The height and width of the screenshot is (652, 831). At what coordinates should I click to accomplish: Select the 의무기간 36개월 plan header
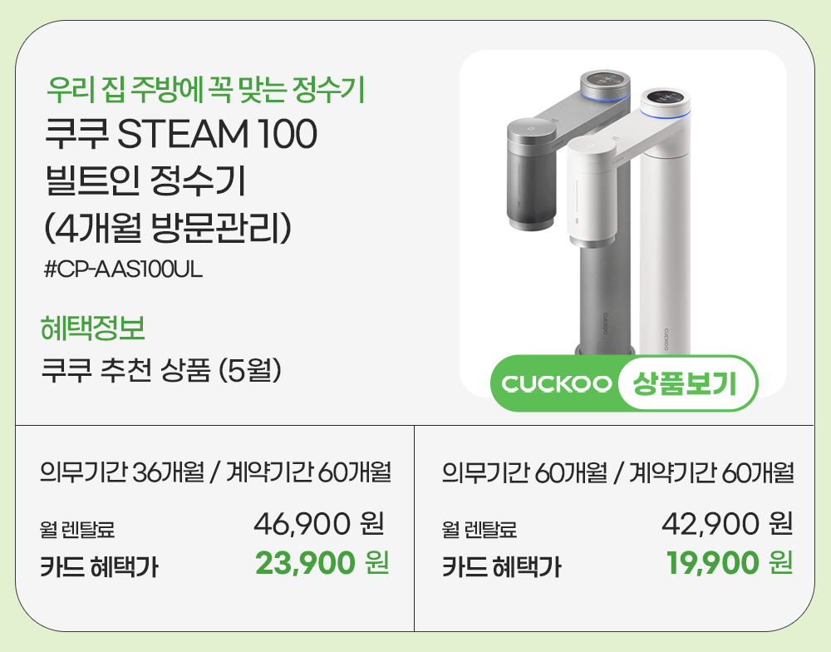pyautogui.click(x=215, y=474)
